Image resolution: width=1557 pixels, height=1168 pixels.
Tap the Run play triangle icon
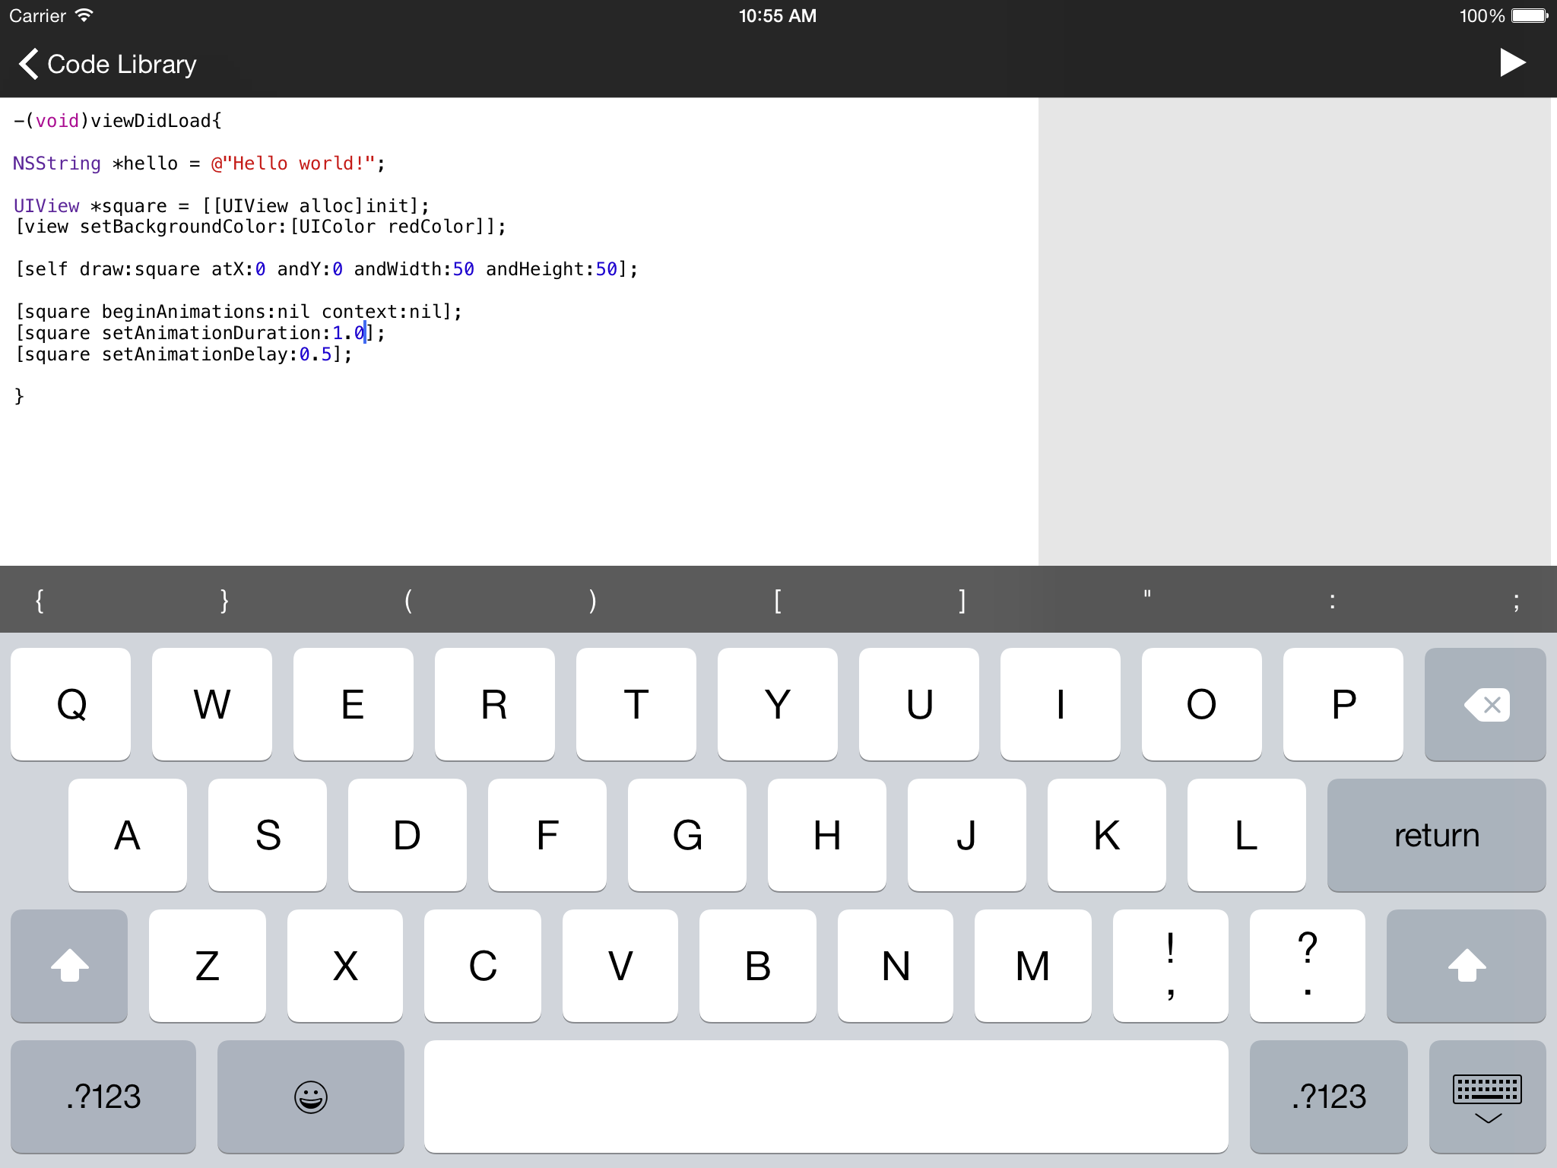pyautogui.click(x=1511, y=63)
